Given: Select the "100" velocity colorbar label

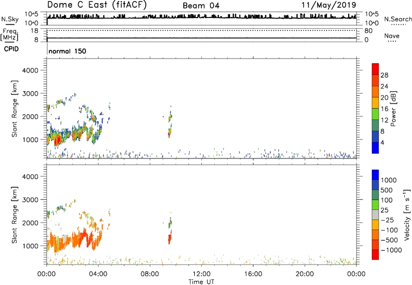Looking at the screenshot, I should [388, 200].
